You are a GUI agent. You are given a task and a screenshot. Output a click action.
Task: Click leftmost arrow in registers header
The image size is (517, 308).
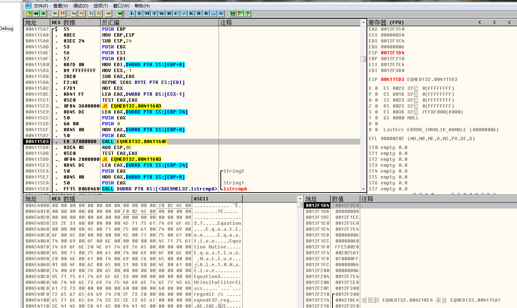480,23
